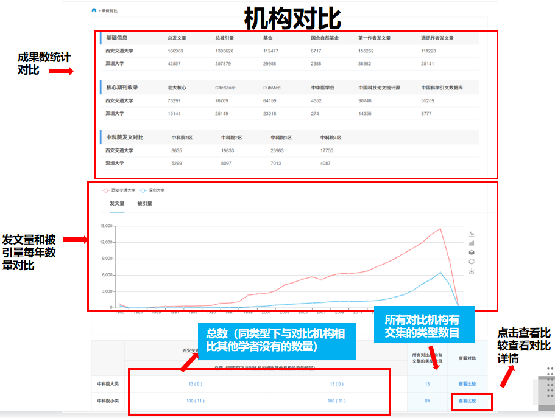The height and width of the screenshot is (418, 555).
Task: Open the right 100 ( 11 ) link in 中科院小类 row
Action: click(337, 401)
